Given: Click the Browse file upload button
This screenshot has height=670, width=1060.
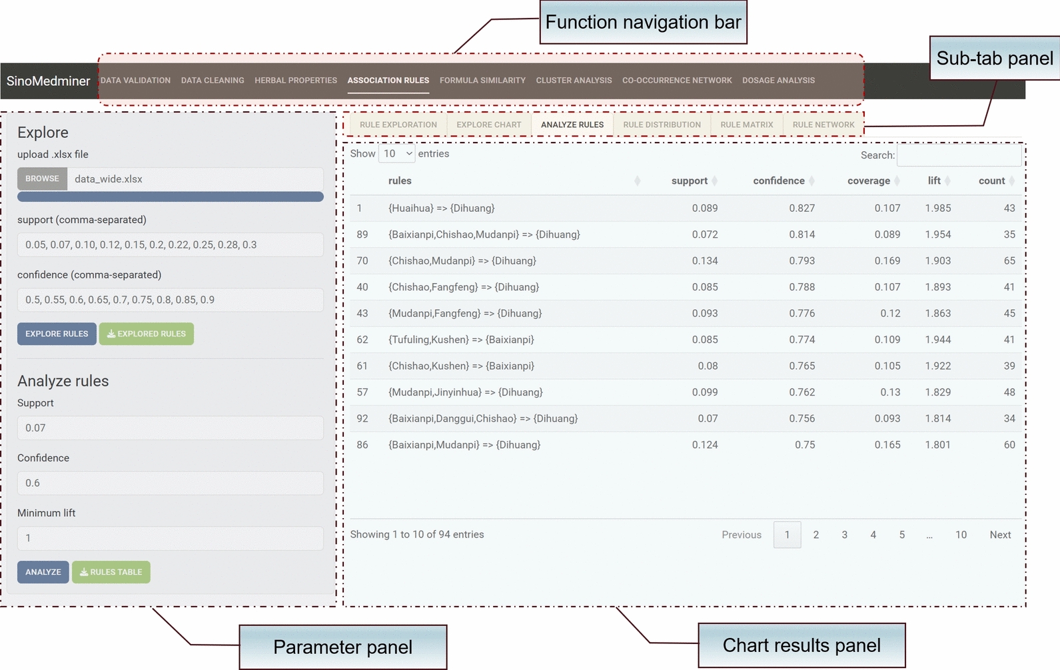Looking at the screenshot, I should point(42,179).
